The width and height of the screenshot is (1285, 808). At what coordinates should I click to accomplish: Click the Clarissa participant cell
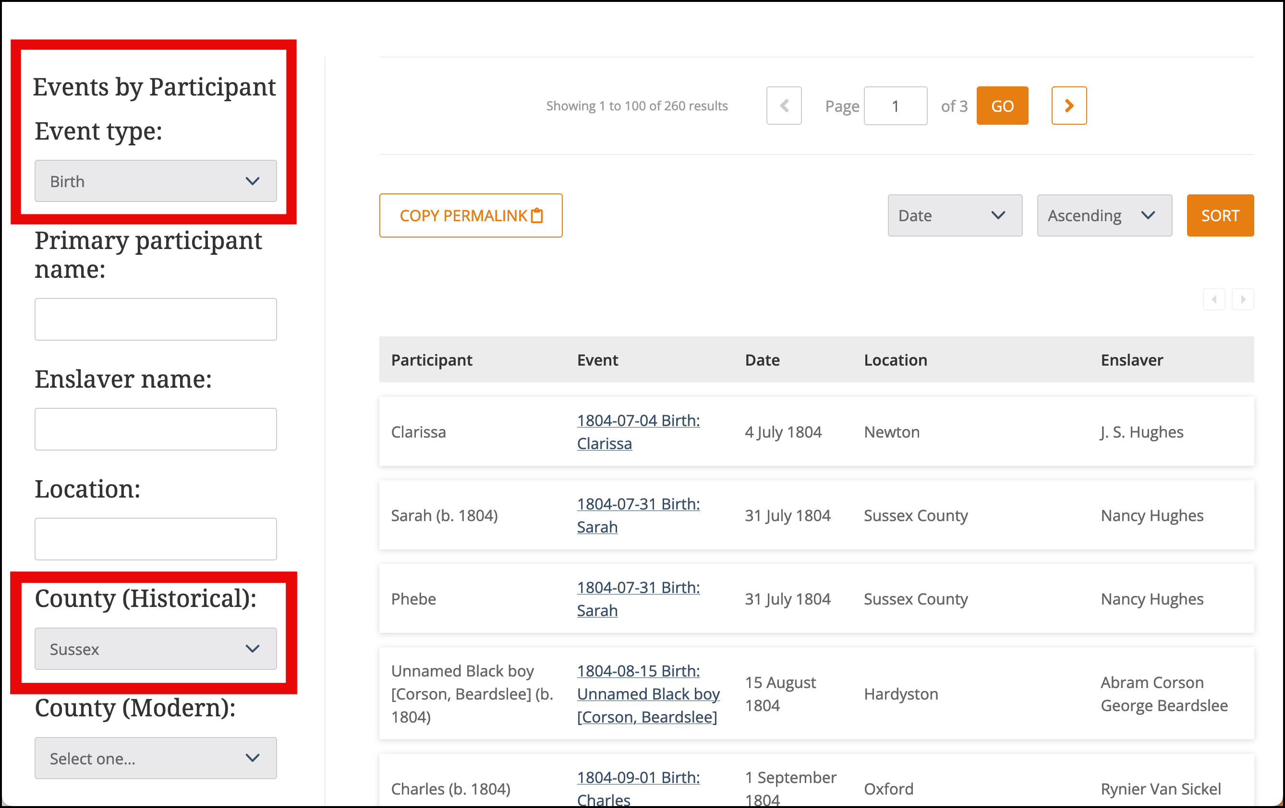tap(418, 432)
